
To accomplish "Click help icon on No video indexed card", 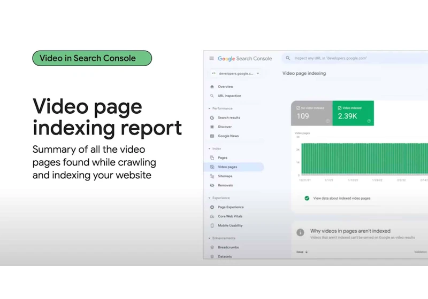I will (x=327, y=121).
